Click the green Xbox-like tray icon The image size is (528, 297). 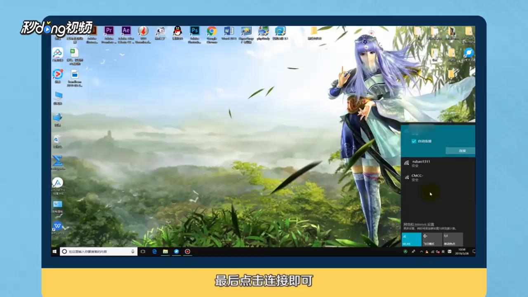click(x=405, y=251)
